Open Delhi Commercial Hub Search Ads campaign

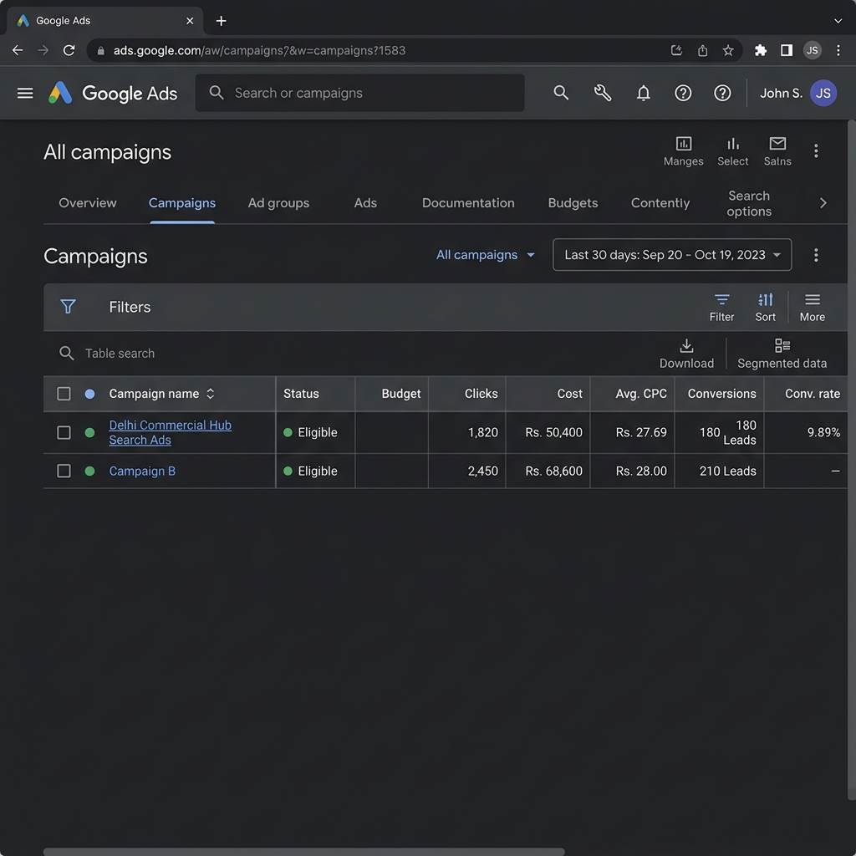point(170,433)
